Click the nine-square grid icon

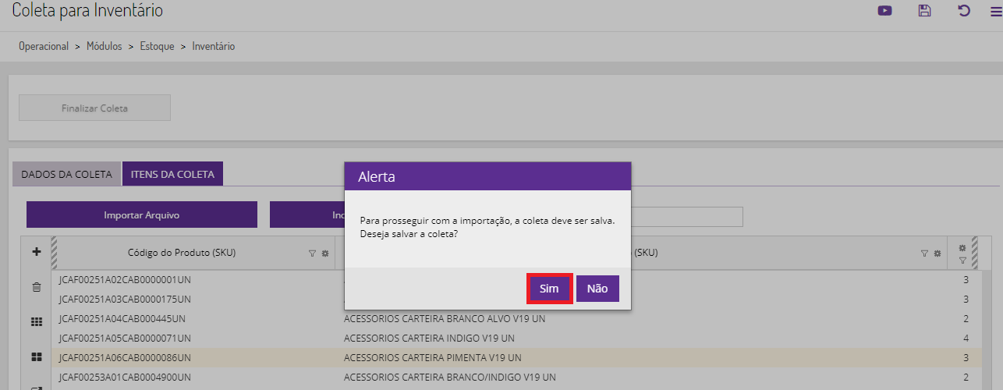click(x=36, y=321)
